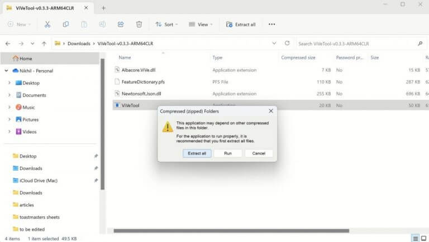Image resolution: width=429 pixels, height=242 pixels.
Task: Go forward with the right arrow
Action: pyautogui.click(x=21, y=43)
